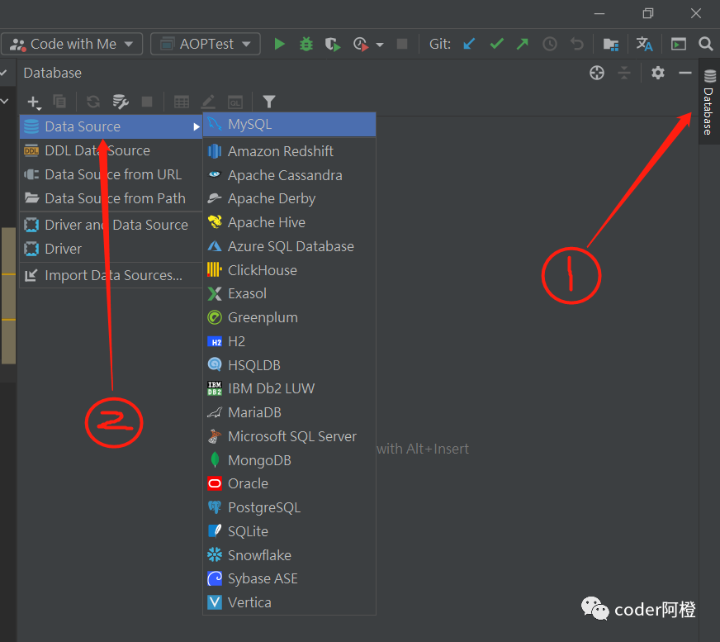Commit changes with the green checkmark
The image size is (720, 642).
coord(496,44)
